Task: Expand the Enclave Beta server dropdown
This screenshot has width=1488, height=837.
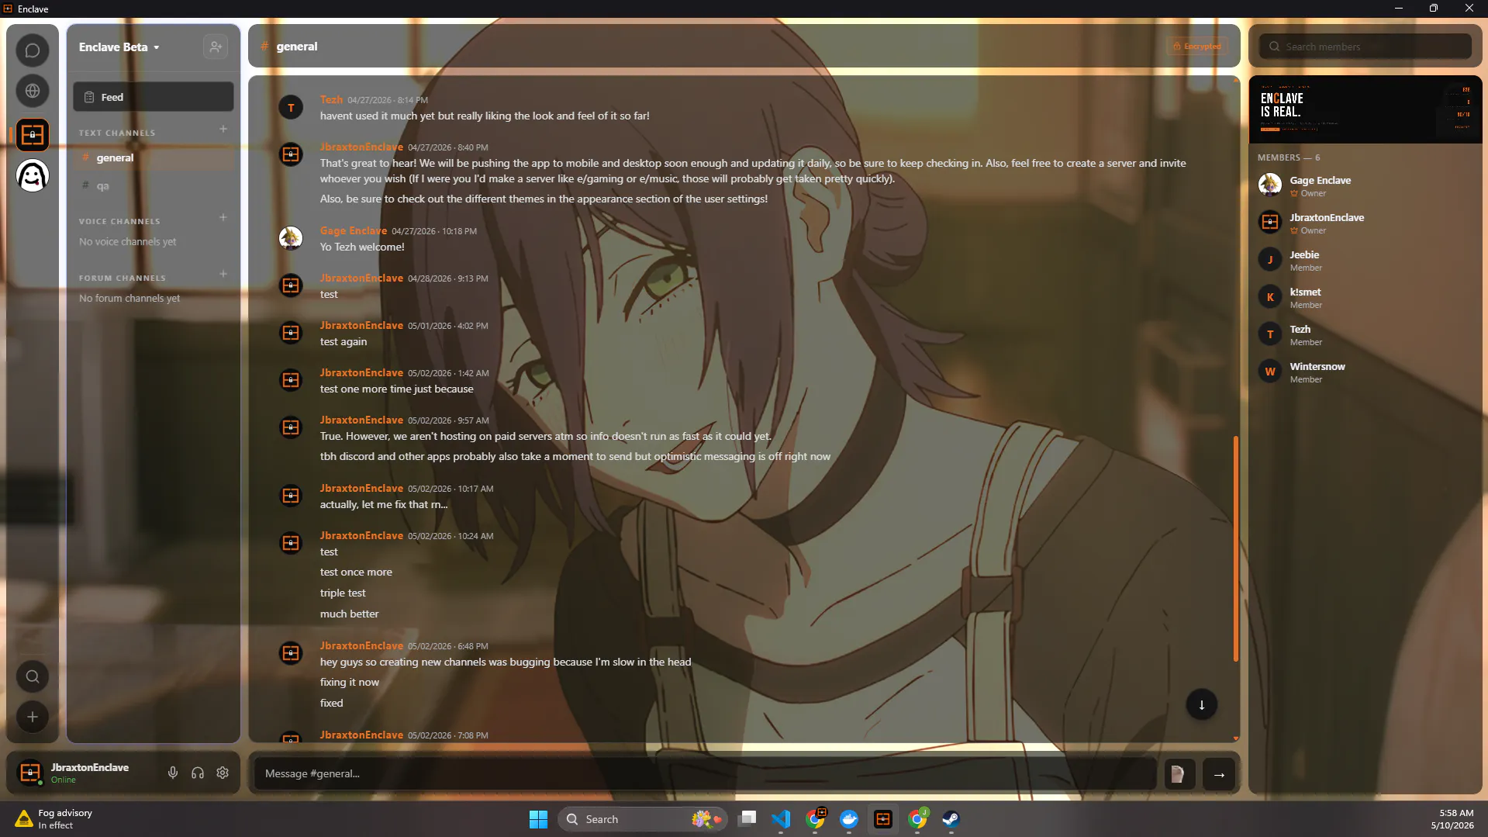Action: coord(119,47)
